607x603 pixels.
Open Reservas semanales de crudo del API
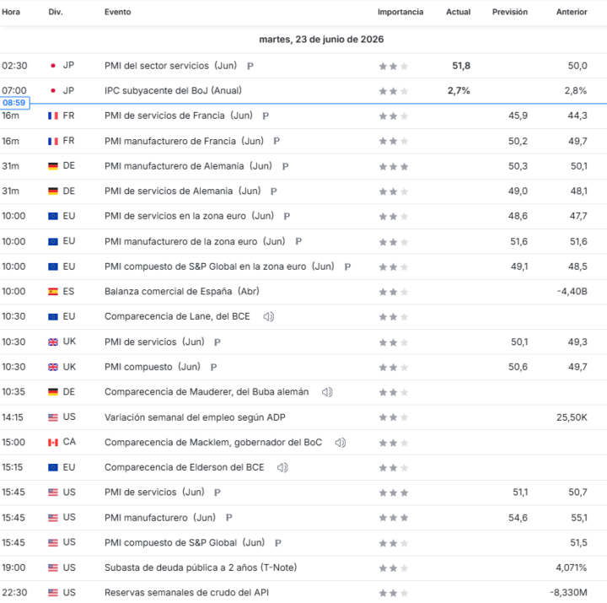pyautogui.click(x=186, y=593)
